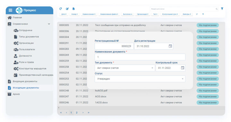Click the Входящие документы document icon
Screen dimensions: 231x122
(9, 81)
